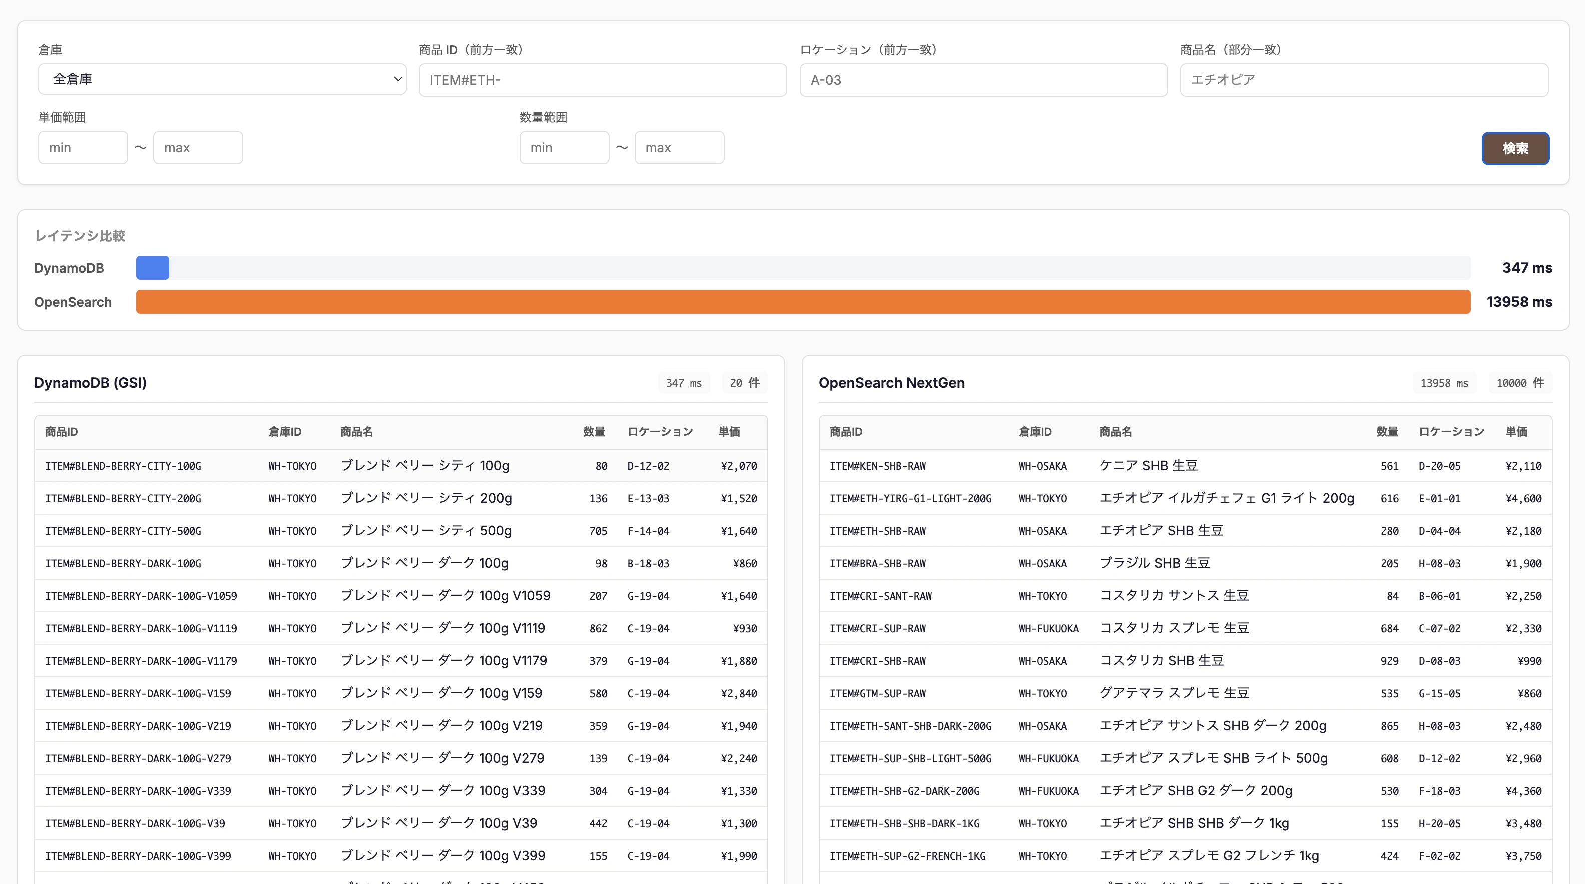1585x884 pixels.
Task: Click the orange OpenSearch latency bar
Action: pyautogui.click(x=803, y=302)
